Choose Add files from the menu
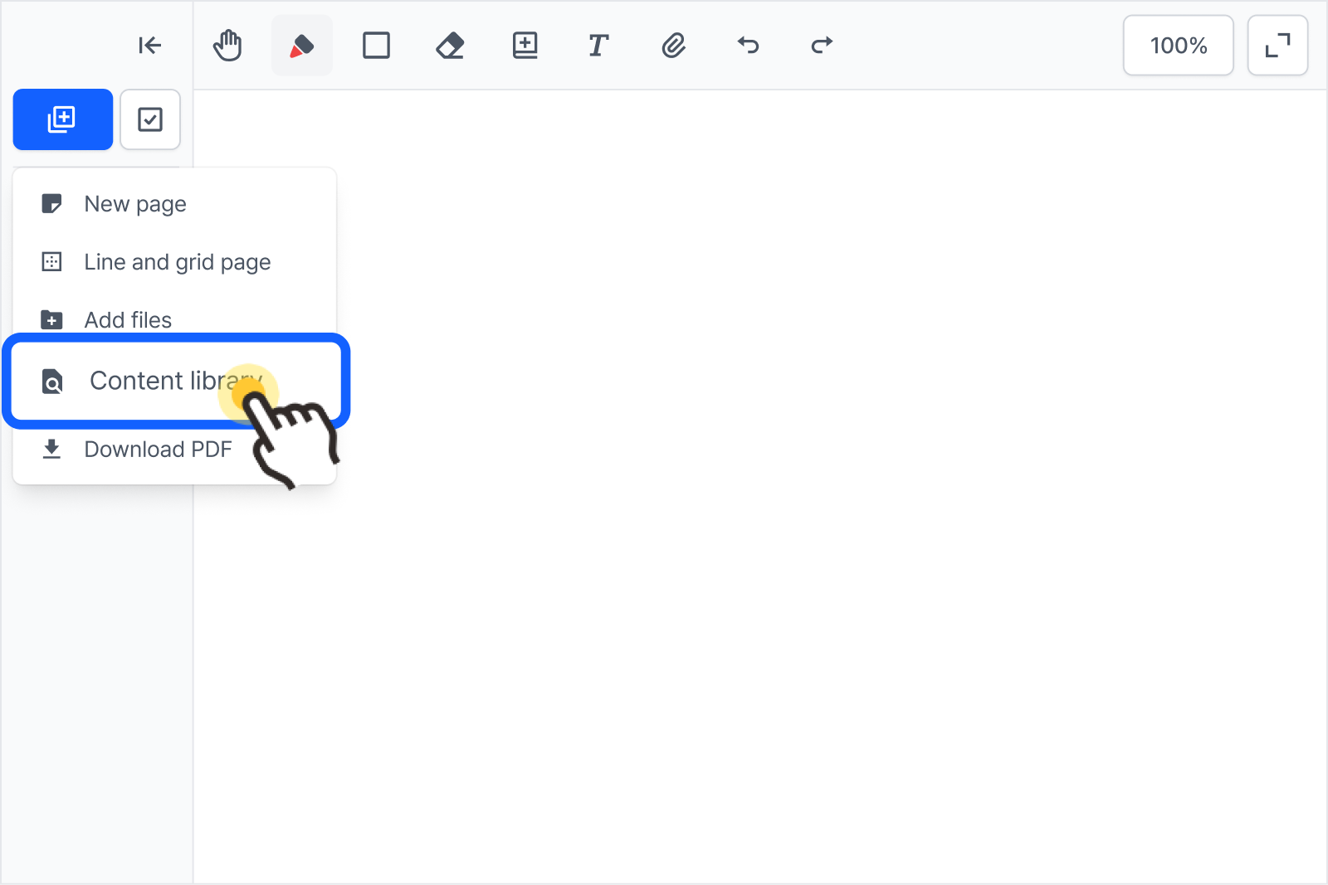The width and height of the screenshot is (1328, 885). click(174, 320)
